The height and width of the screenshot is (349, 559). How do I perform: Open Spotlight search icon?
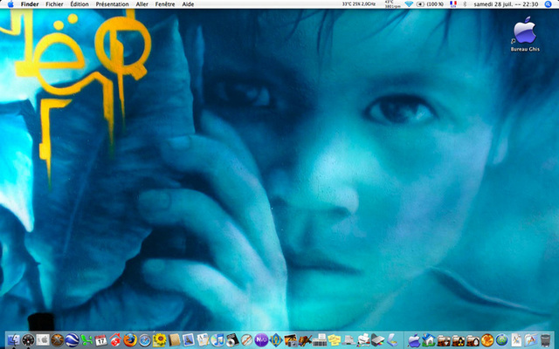point(548,4)
